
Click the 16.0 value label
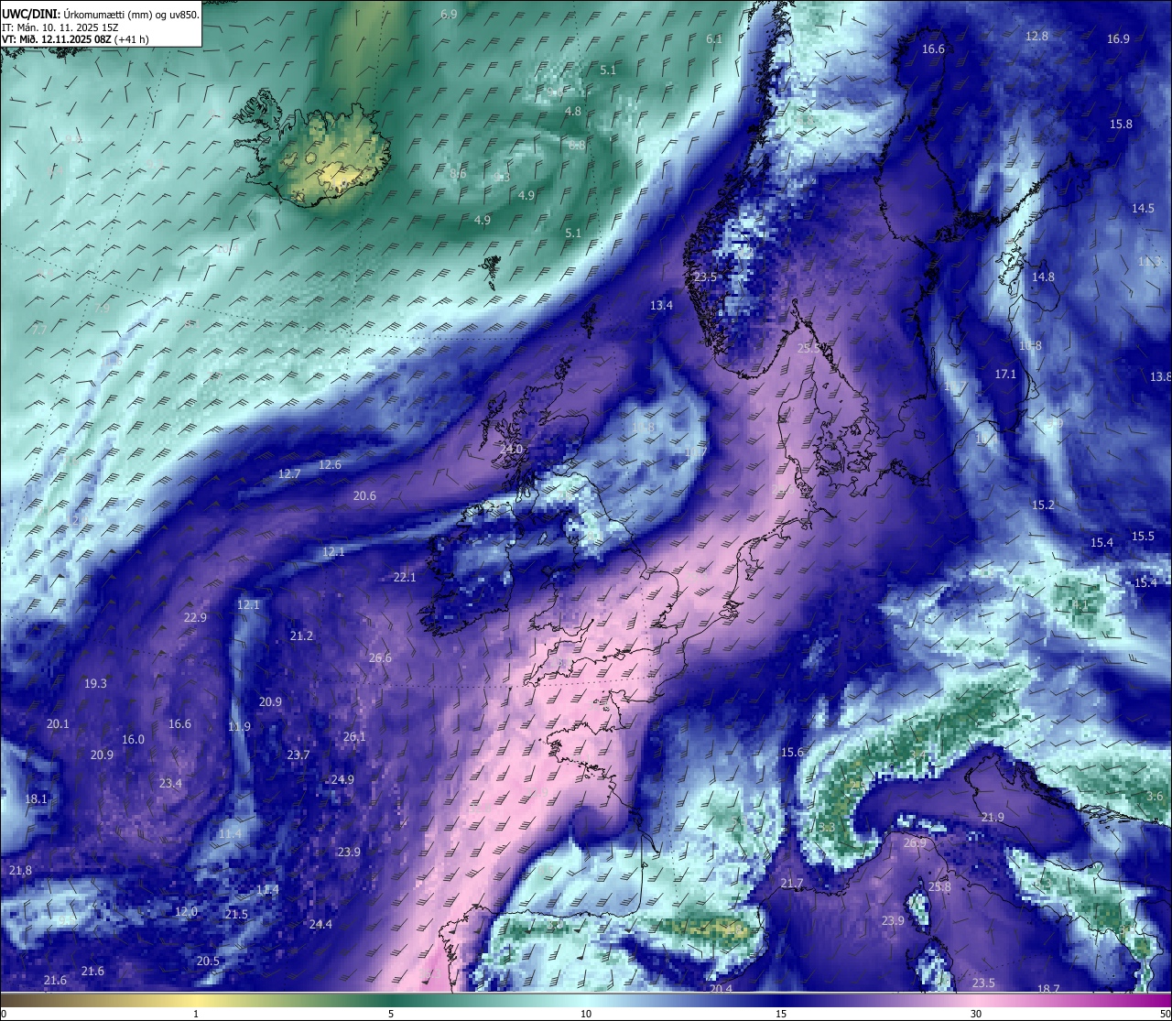pos(133,740)
